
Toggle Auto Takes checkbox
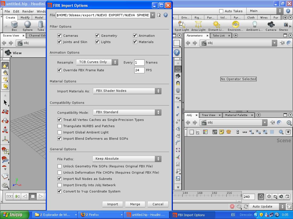tap(221, 11)
